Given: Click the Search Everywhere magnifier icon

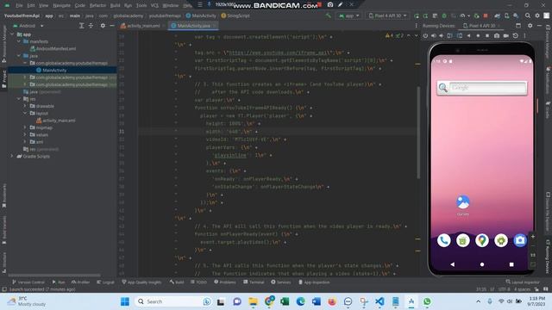Looking at the screenshot, I should point(527,15).
